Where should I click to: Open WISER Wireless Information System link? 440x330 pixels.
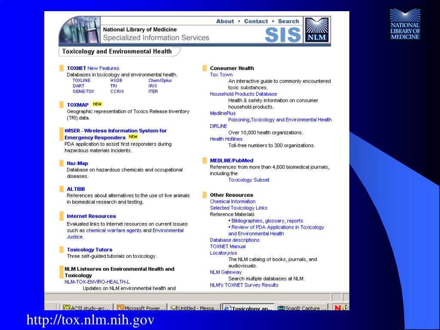116,134
